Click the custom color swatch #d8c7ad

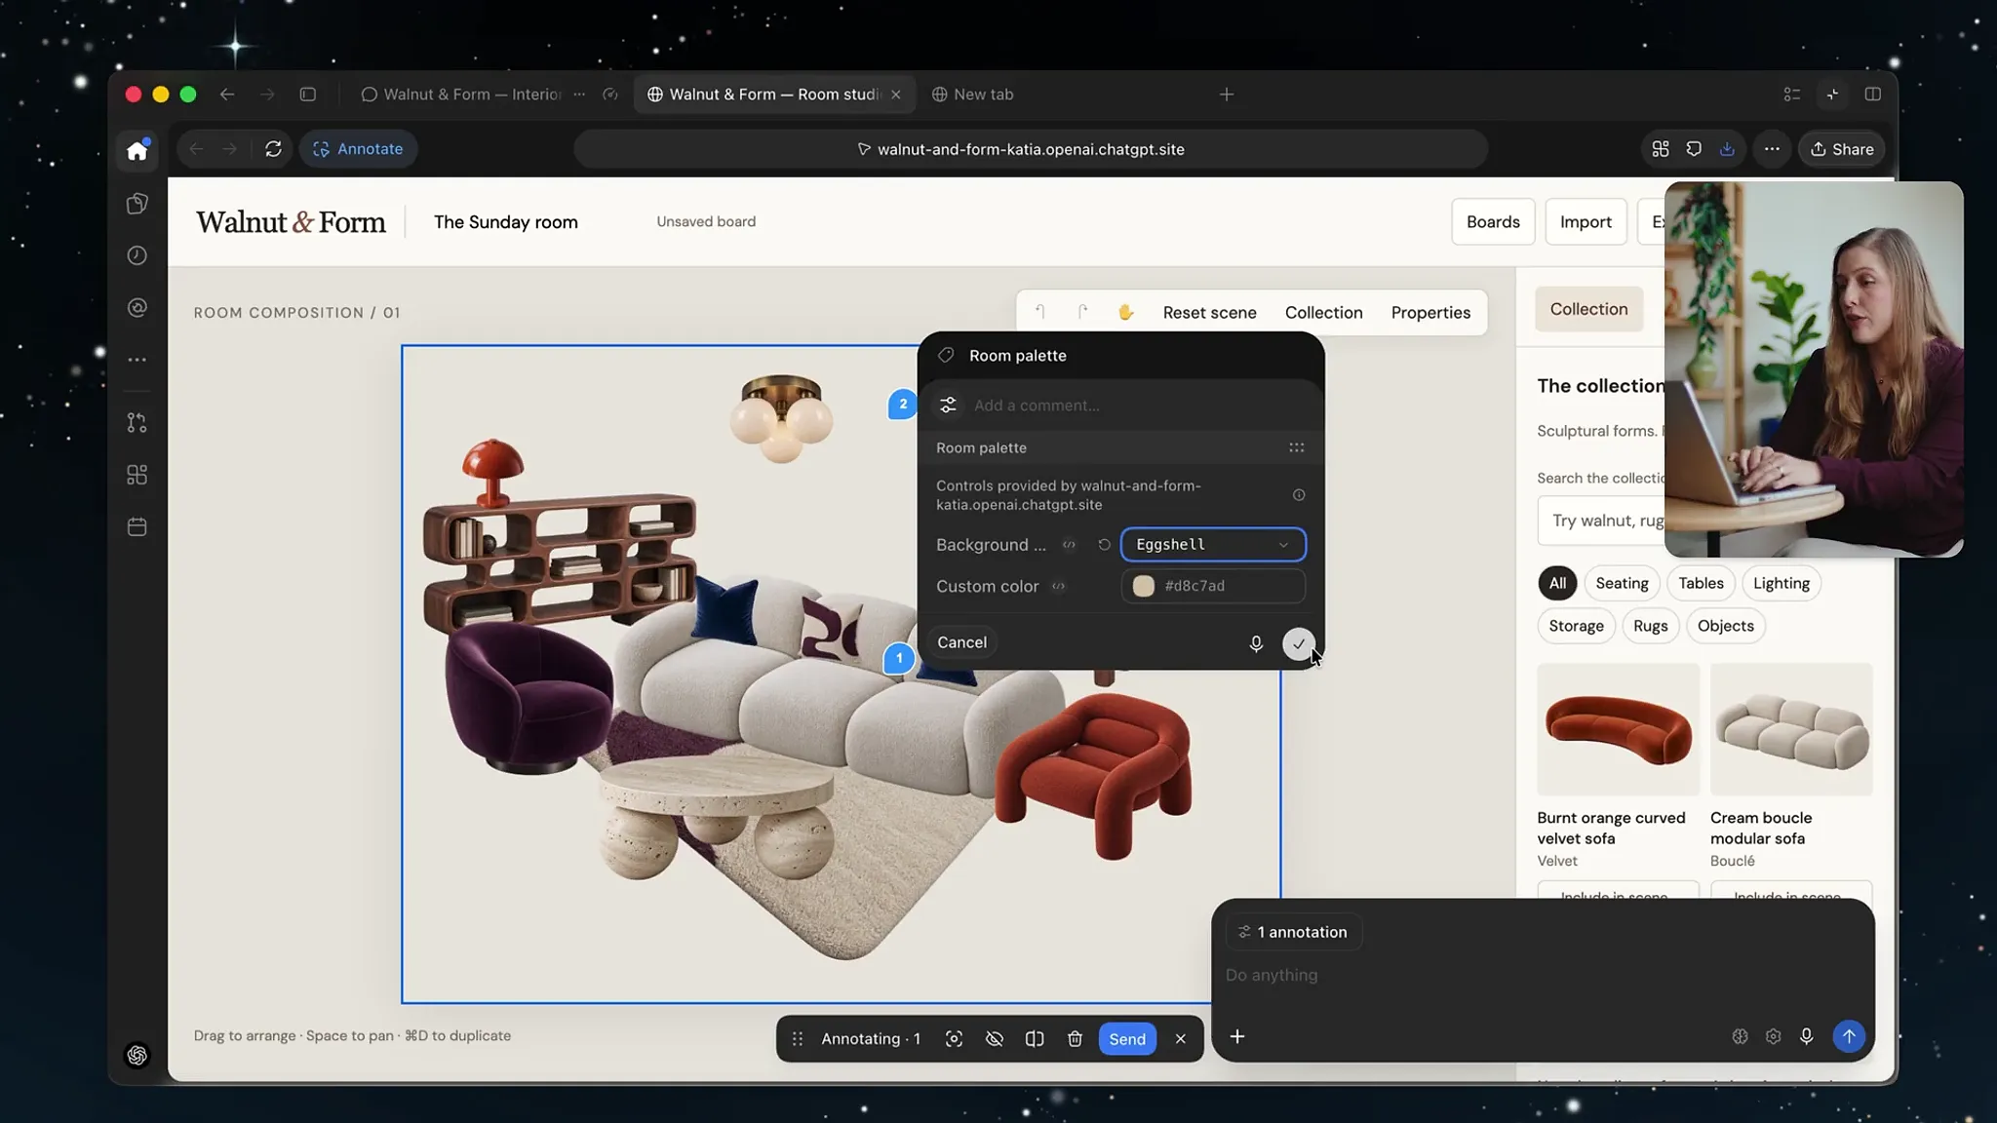(1144, 586)
